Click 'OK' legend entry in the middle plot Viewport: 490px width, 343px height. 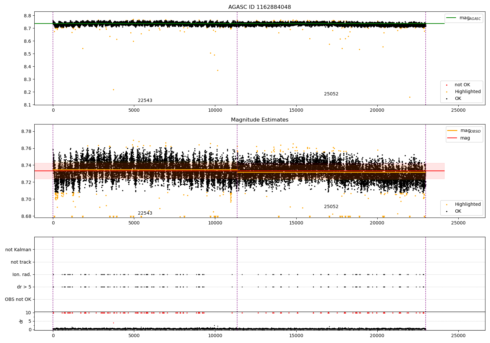454,211
